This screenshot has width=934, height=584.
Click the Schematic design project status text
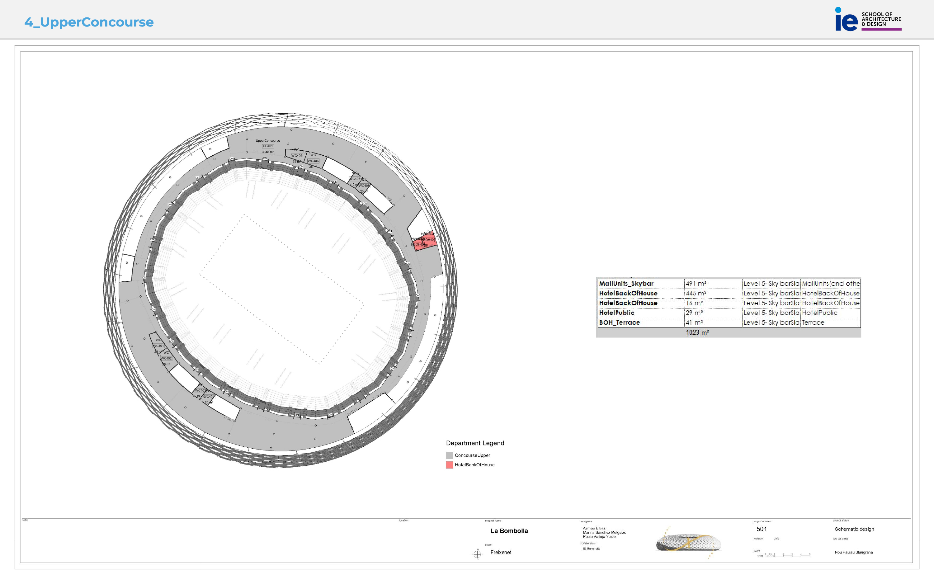tap(854, 529)
